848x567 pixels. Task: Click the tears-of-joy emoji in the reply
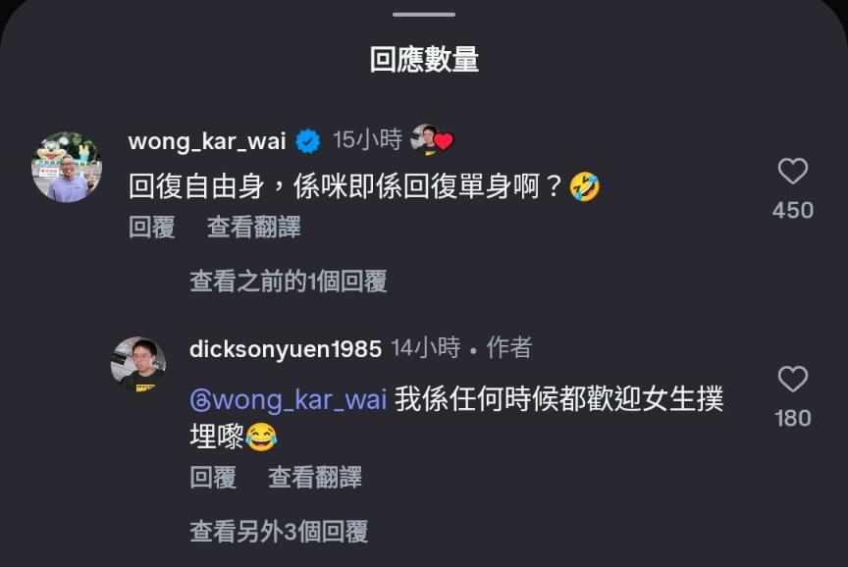(262, 437)
